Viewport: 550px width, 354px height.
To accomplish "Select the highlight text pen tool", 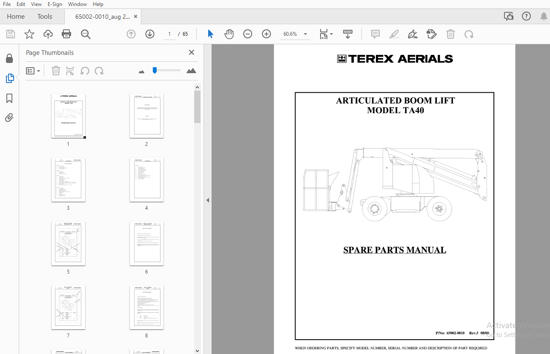I will [394, 34].
